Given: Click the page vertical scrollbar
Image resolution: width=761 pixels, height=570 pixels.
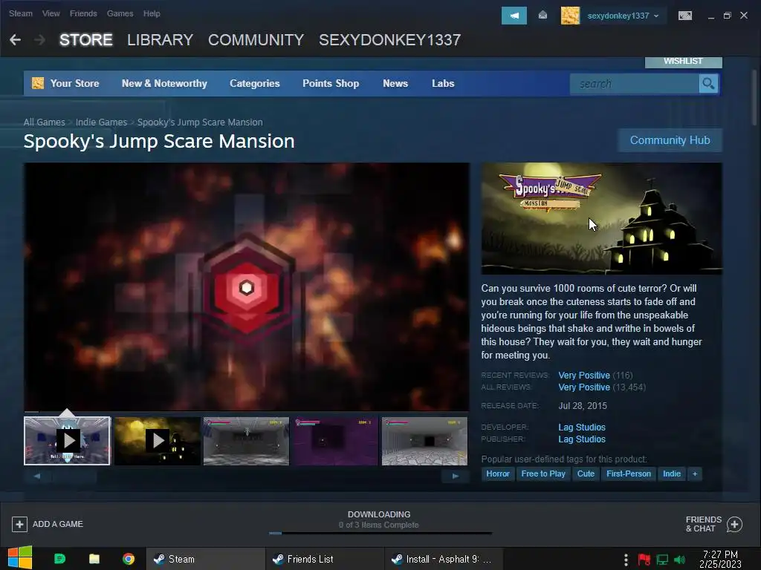Looking at the screenshot, I should click(754, 98).
